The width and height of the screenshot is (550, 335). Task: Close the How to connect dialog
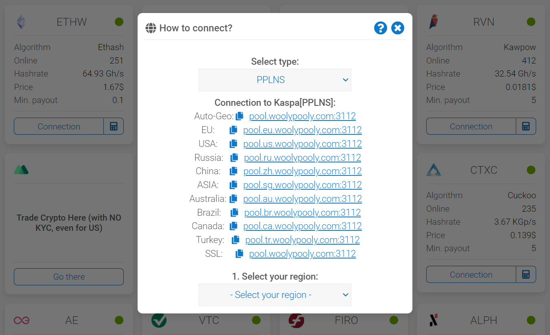(398, 28)
